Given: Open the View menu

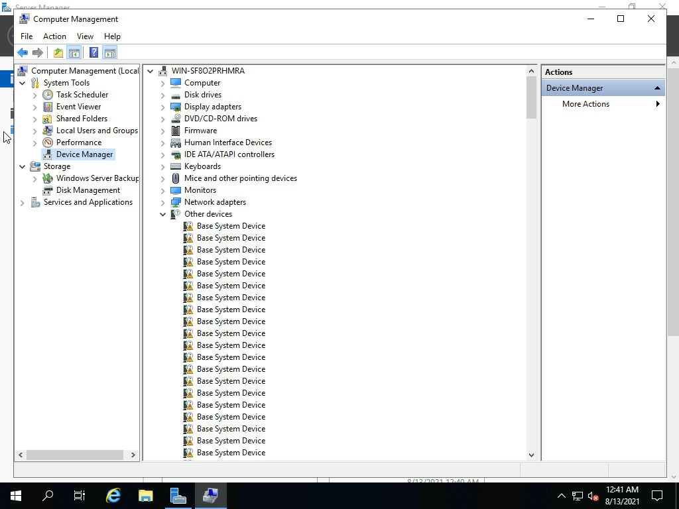Looking at the screenshot, I should pyautogui.click(x=85, y=36).
